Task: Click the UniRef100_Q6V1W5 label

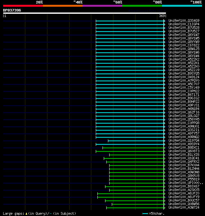Action: pyautogui.click(x=184, y=38)
